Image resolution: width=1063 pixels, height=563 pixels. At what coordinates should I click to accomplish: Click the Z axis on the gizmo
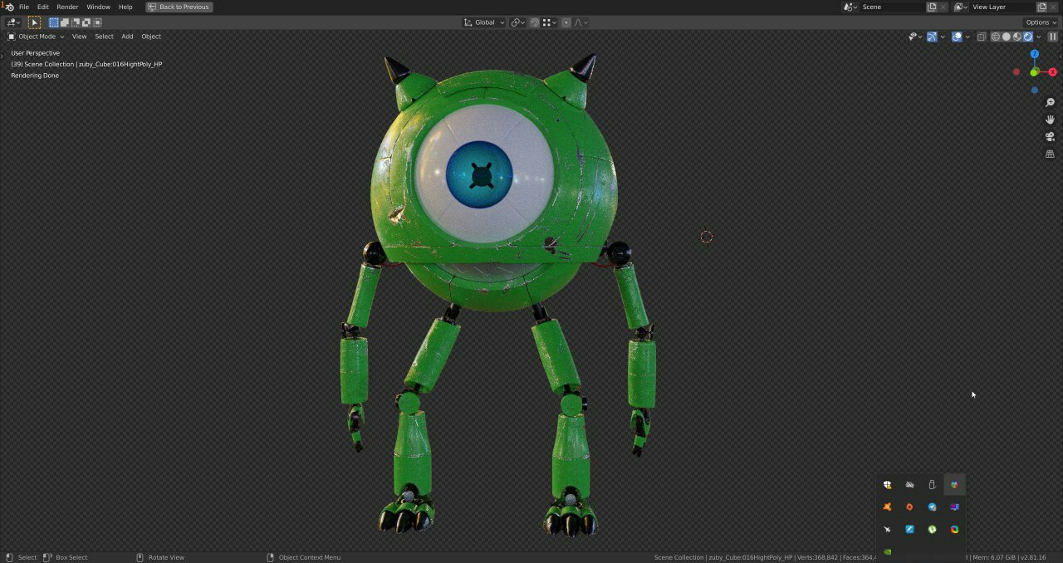tap(1035, 54)
